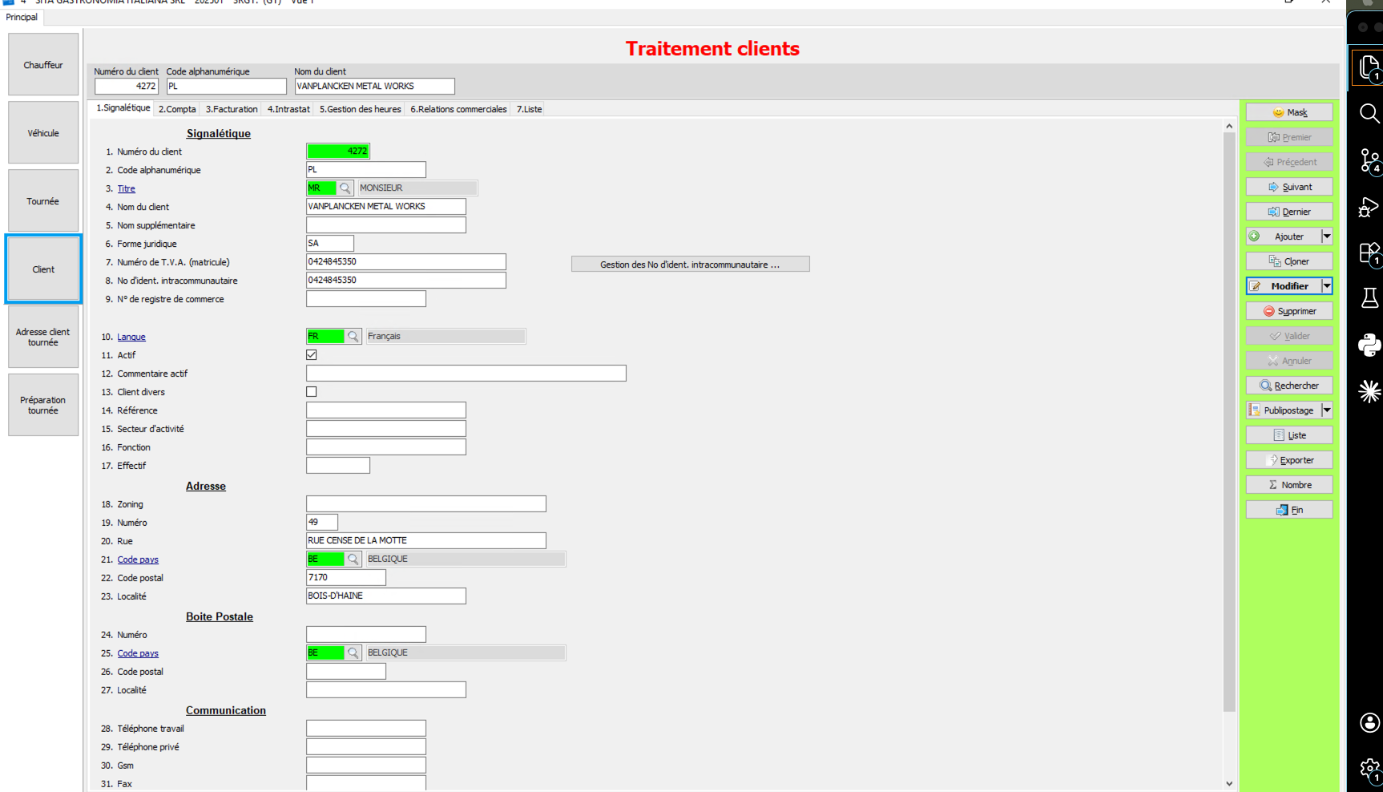The width and height of the screenshot is (1383, 792).
Task: Jump to last record with Dernier
Action: click(x=1289, y=212)
